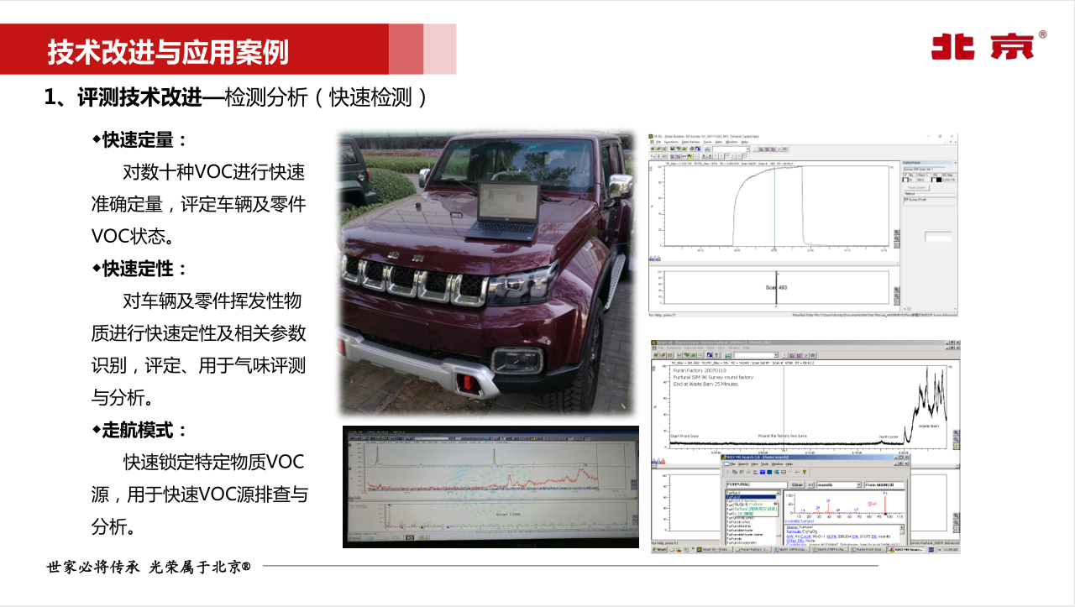Viewport: 1075px width, 607px height.
Task: Switch to Smart IQ taskbar button
Action: click(715, 549)
